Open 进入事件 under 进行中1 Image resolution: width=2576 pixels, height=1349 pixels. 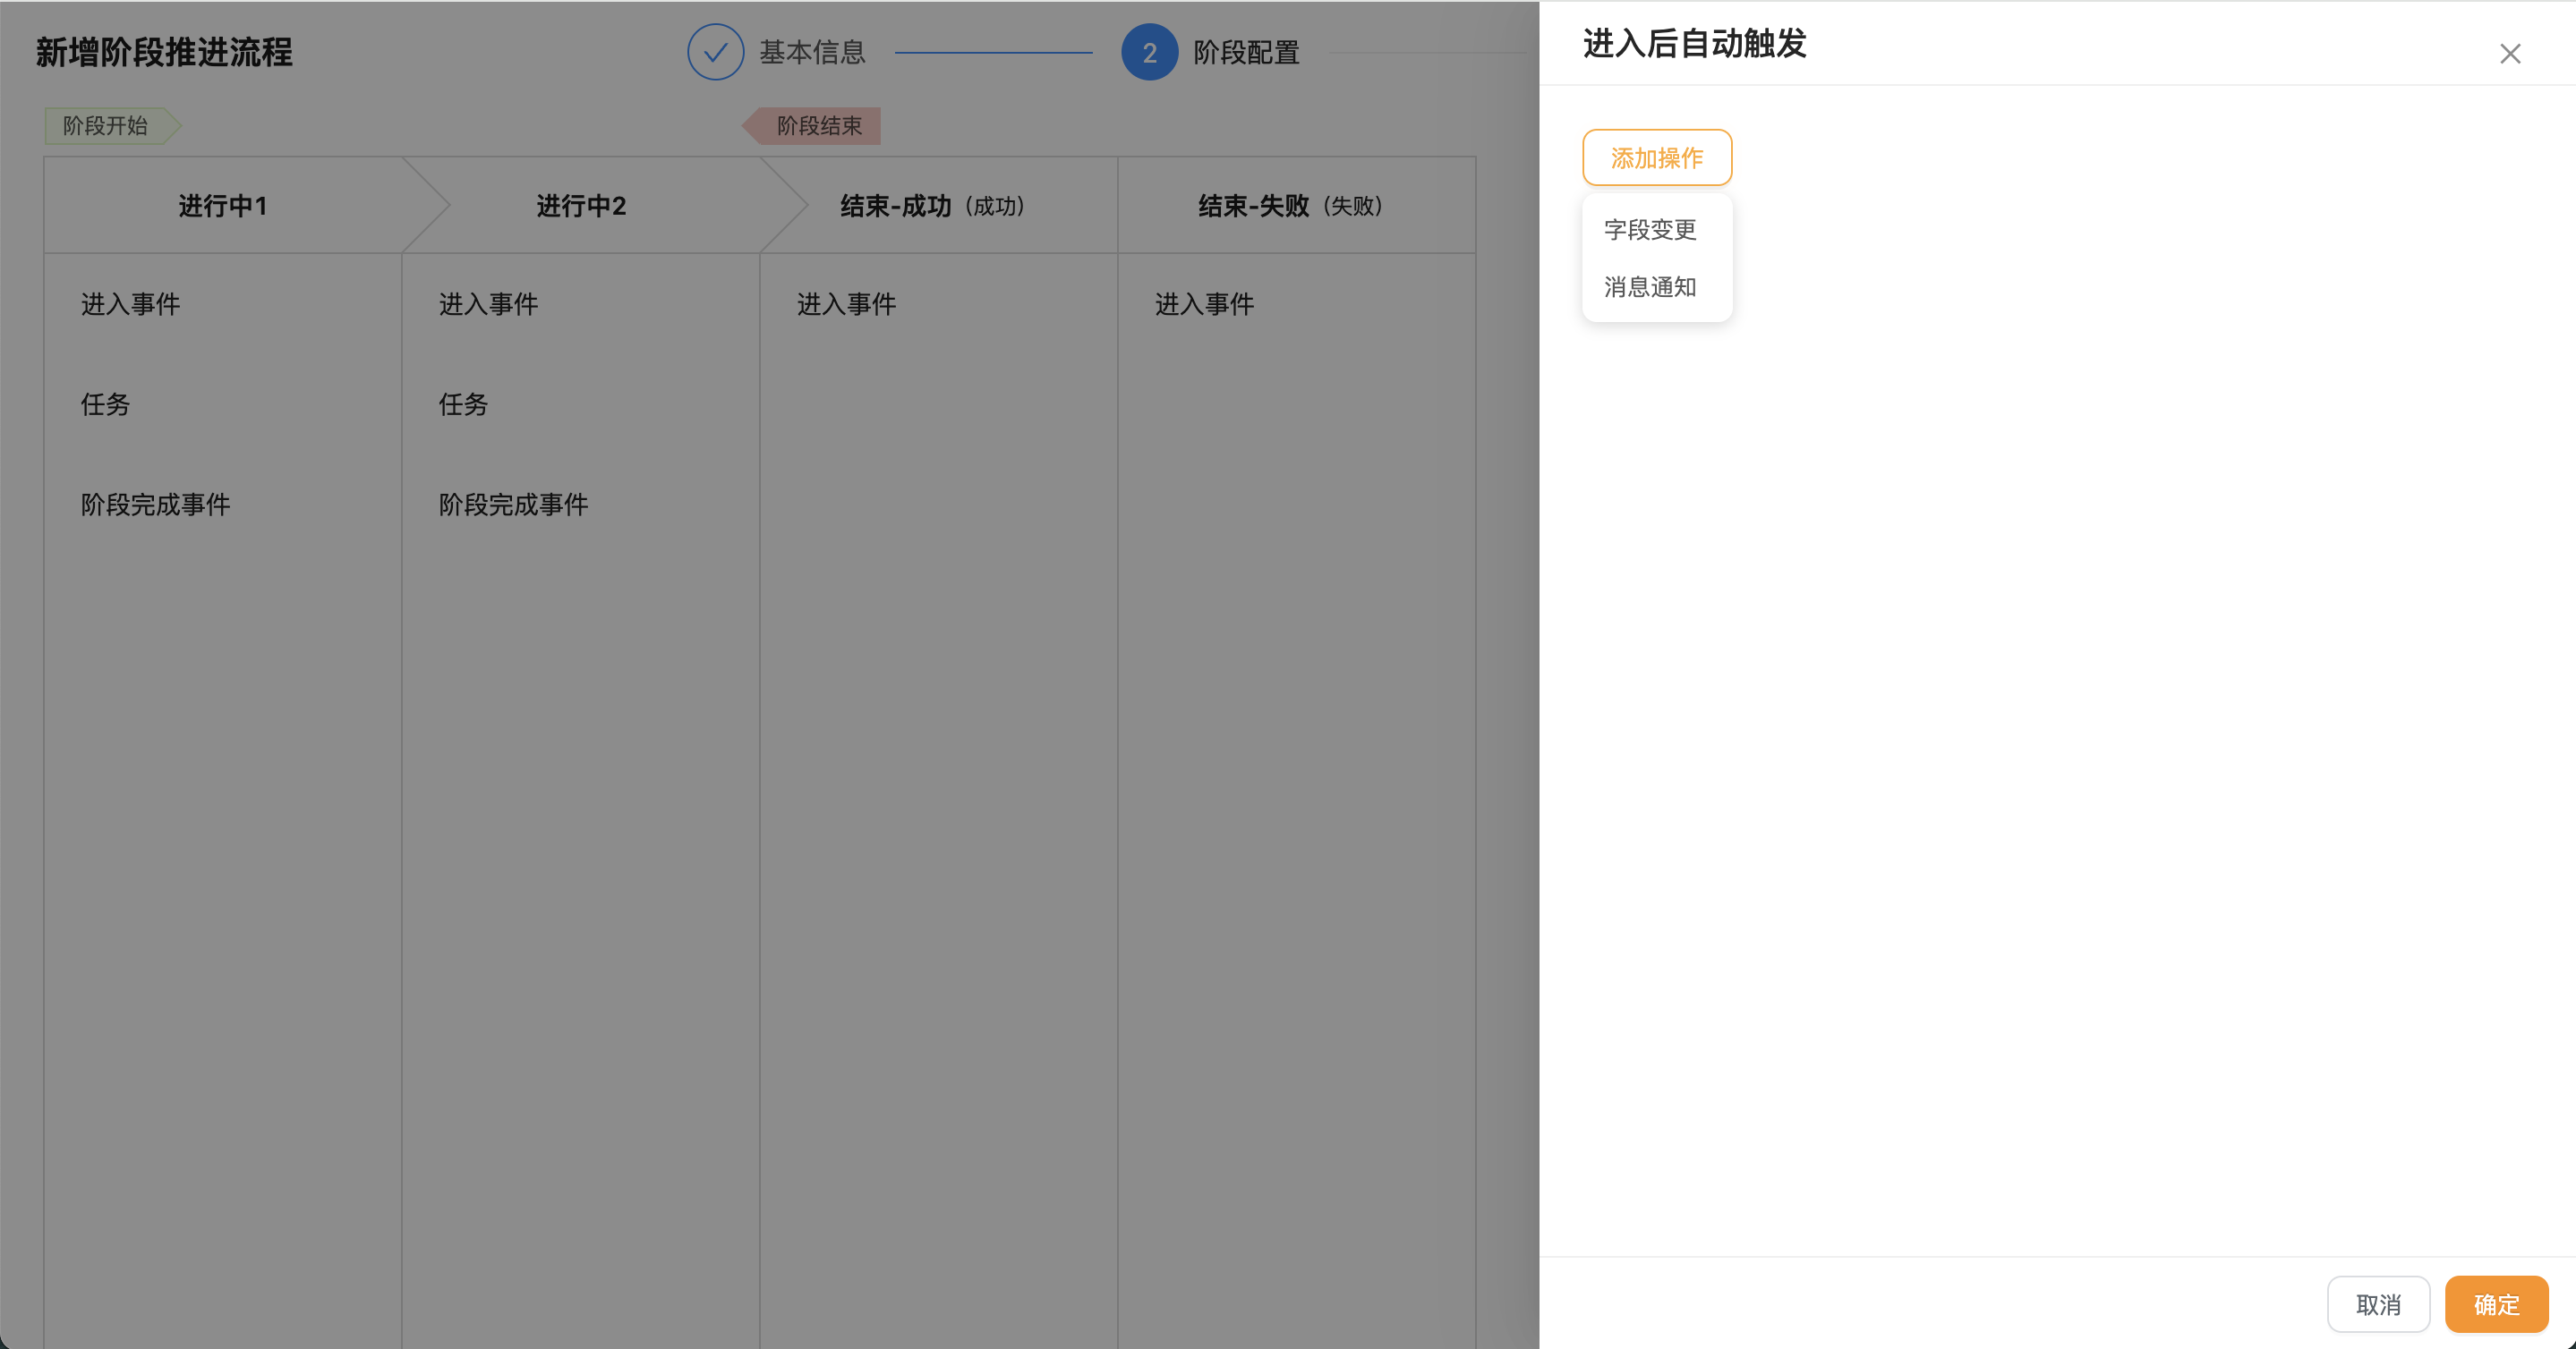point(130,304)
